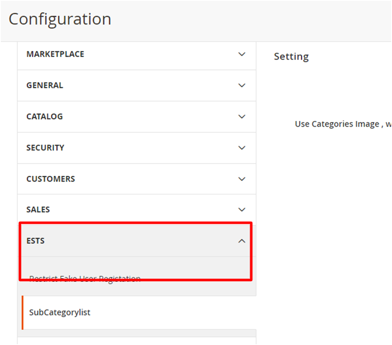This screenshot has height=345, width=392.
Task: Click the down chevron beside SALES
Action: [x=241, y=209]
